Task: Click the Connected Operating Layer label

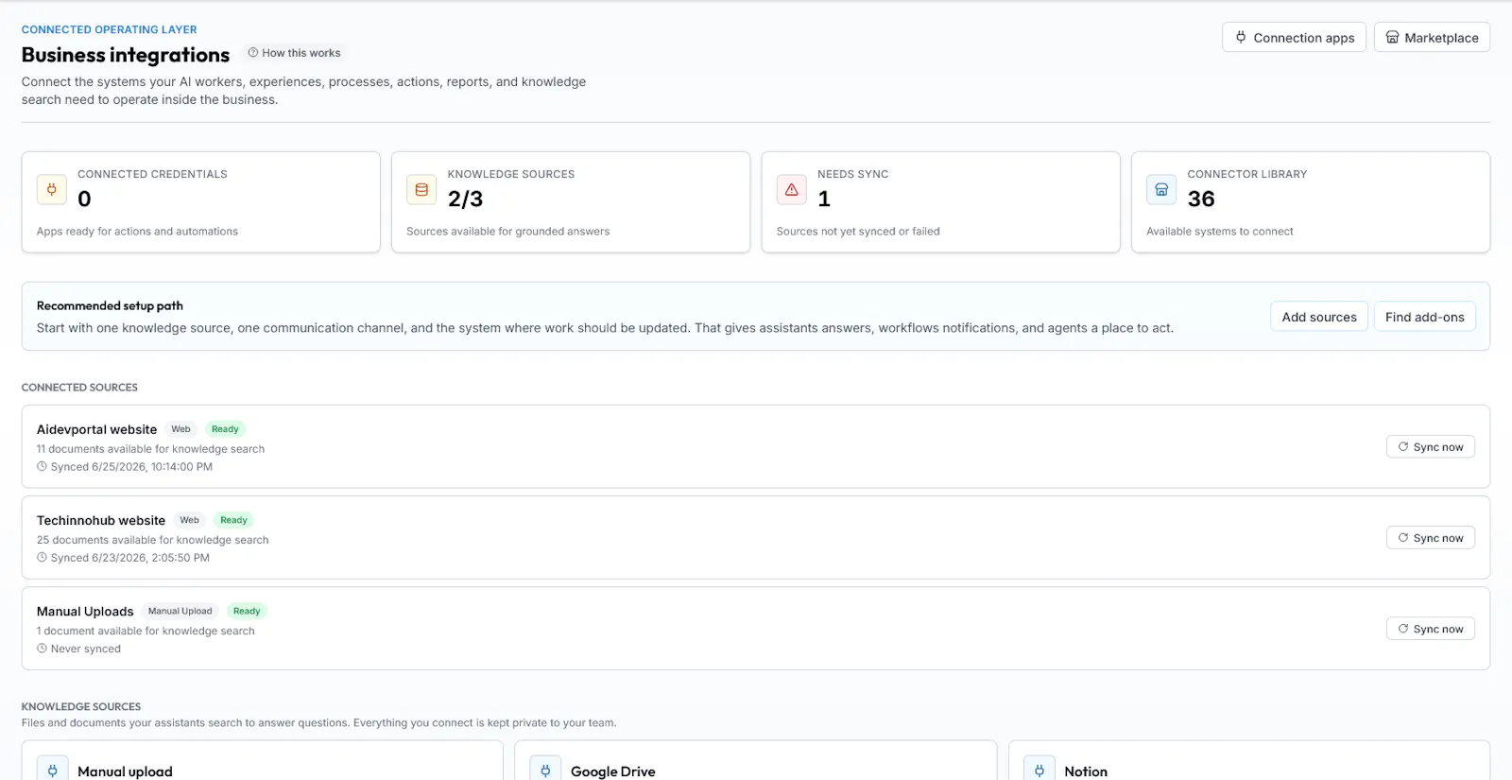Action: click(x=110, y=29)
